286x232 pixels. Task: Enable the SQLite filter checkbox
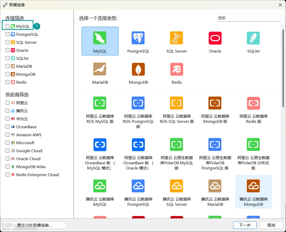(x=7, y=58)
